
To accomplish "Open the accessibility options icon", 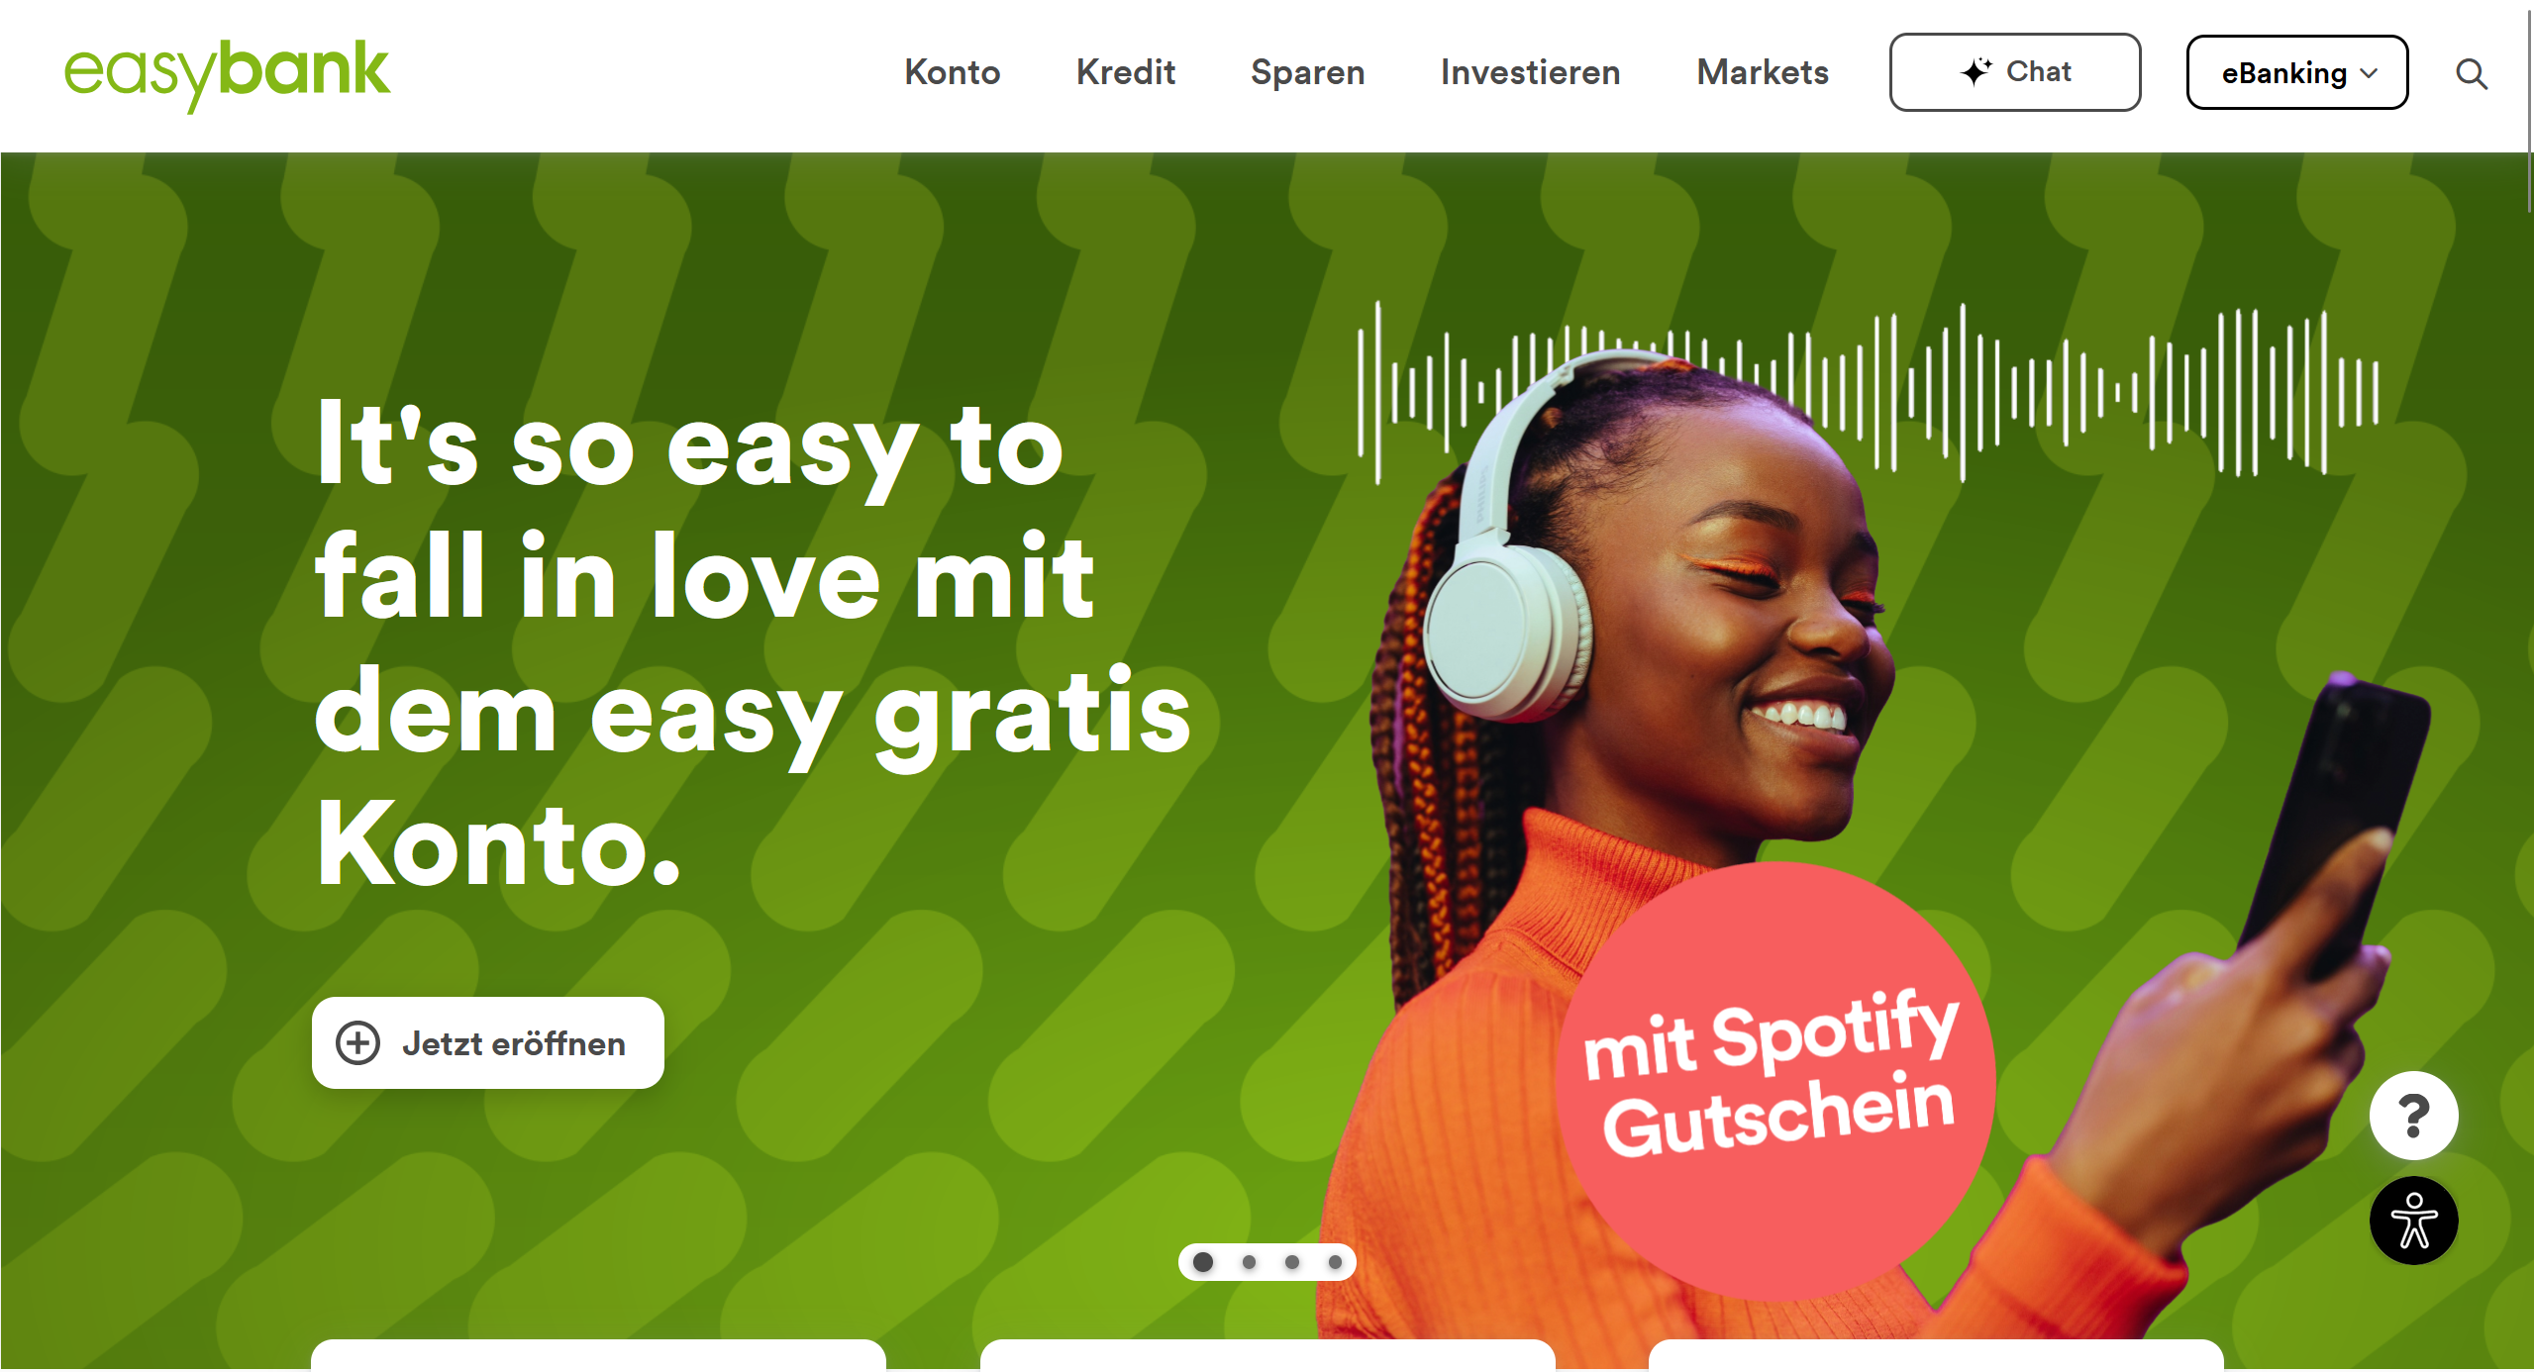I will pyautogui.click(x=2413, y=1221).
